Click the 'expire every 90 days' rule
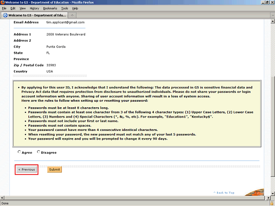Image resolution: width=275 pixels, height=206 pixels. pyautogui.click(x=98, y=139)
